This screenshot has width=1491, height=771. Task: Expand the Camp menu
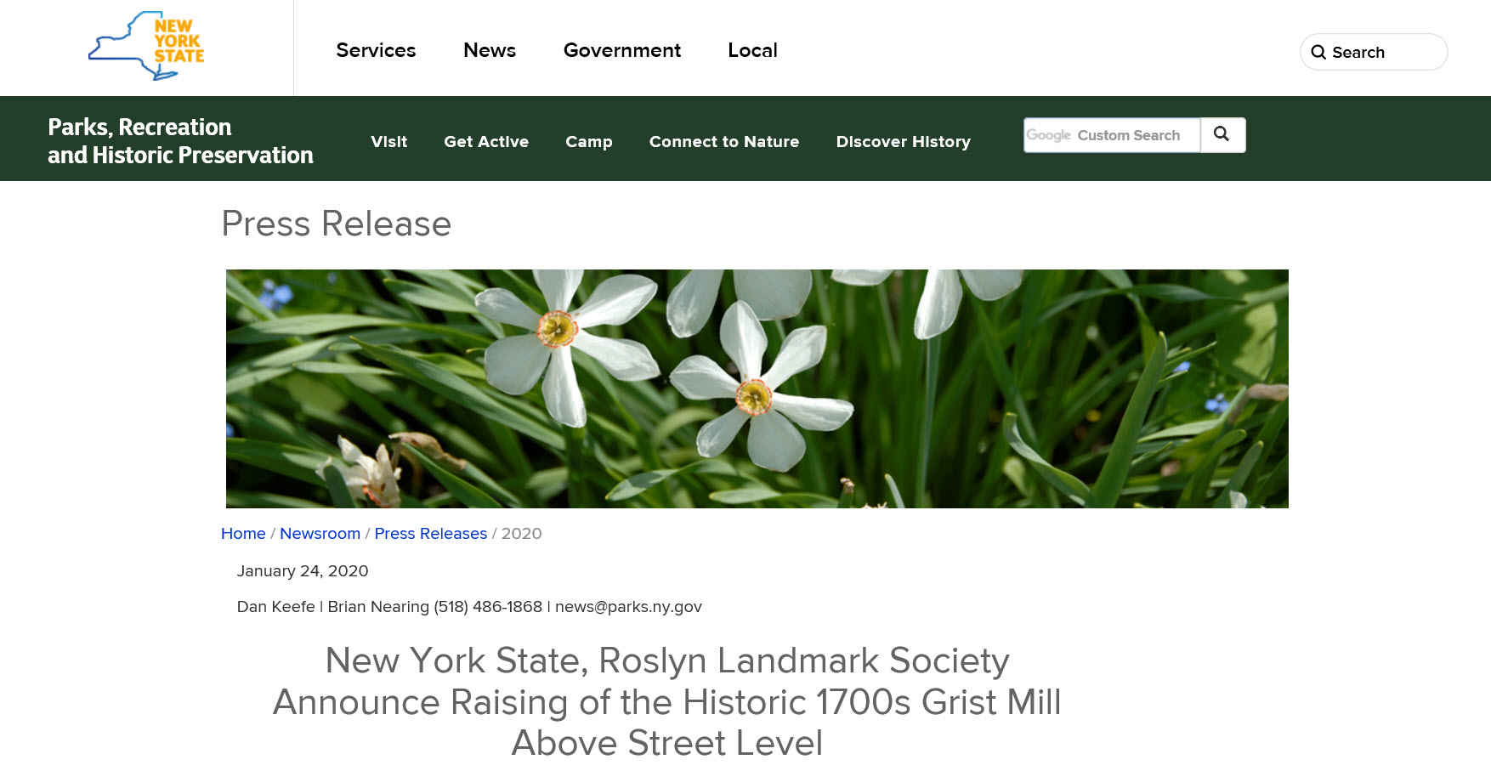(588, 142)
